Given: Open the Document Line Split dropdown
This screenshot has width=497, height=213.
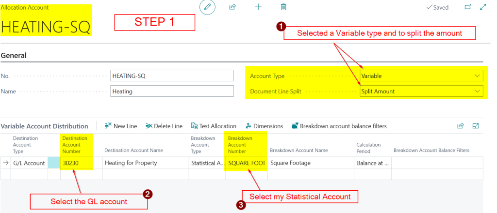Looking at the screenshot, I should pyautogui.click(x=421, y=91).
